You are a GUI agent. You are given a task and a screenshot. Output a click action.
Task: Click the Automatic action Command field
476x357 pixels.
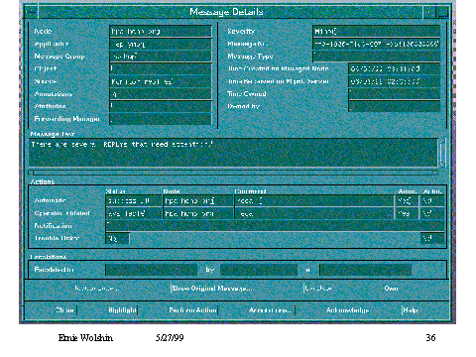pos(314,201)
